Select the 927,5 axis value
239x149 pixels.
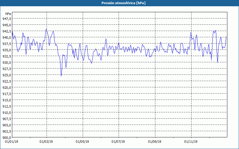click(7, 69)
